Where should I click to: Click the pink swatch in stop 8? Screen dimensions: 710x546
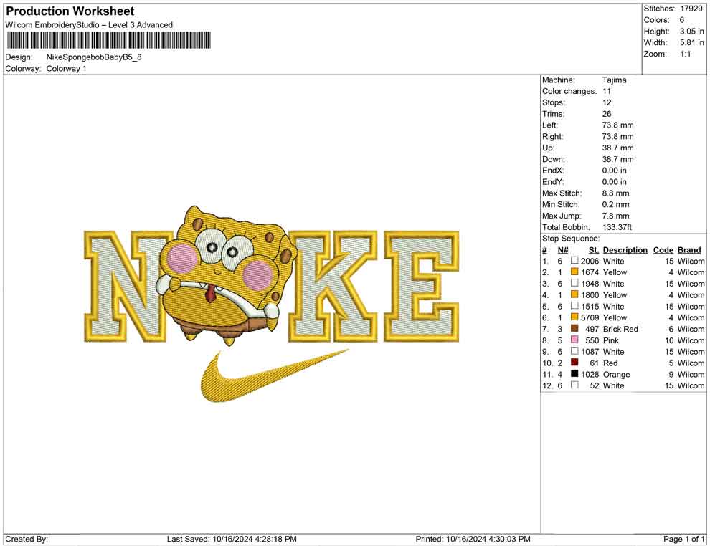(x=574, y=340)
